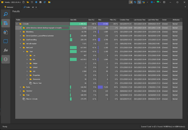Click the refresh scan toolbar icon
188x130 pixels.
coord(45,2)
